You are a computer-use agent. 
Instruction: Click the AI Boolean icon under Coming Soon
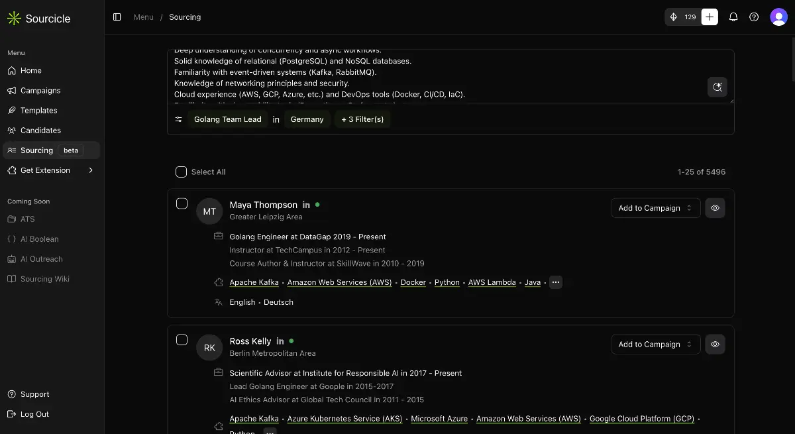tap(13, 239)
